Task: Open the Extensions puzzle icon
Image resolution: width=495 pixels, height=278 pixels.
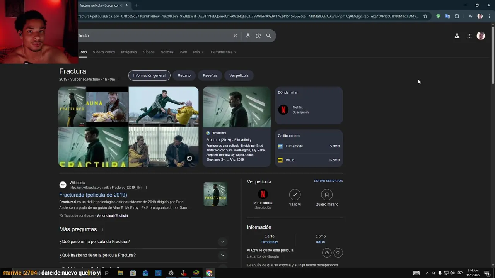Action: point(457,16)
